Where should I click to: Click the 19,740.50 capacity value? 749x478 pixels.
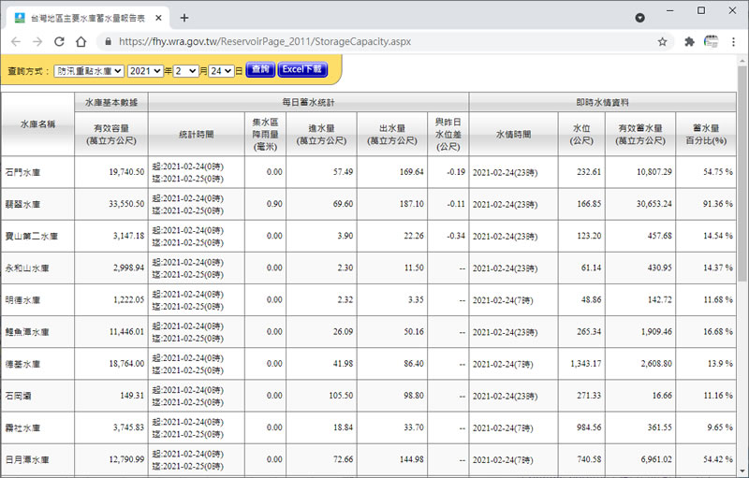126,172
